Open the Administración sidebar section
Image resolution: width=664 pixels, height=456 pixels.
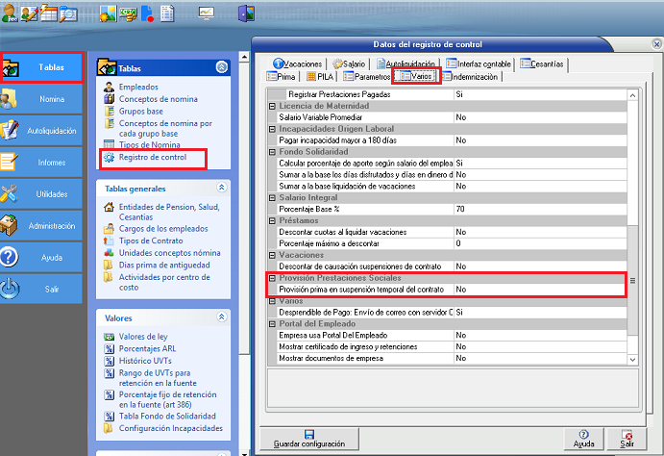coord(40,225)
